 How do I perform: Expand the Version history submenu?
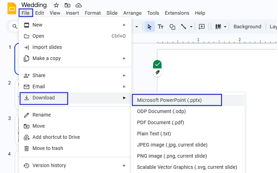(75, 165)
